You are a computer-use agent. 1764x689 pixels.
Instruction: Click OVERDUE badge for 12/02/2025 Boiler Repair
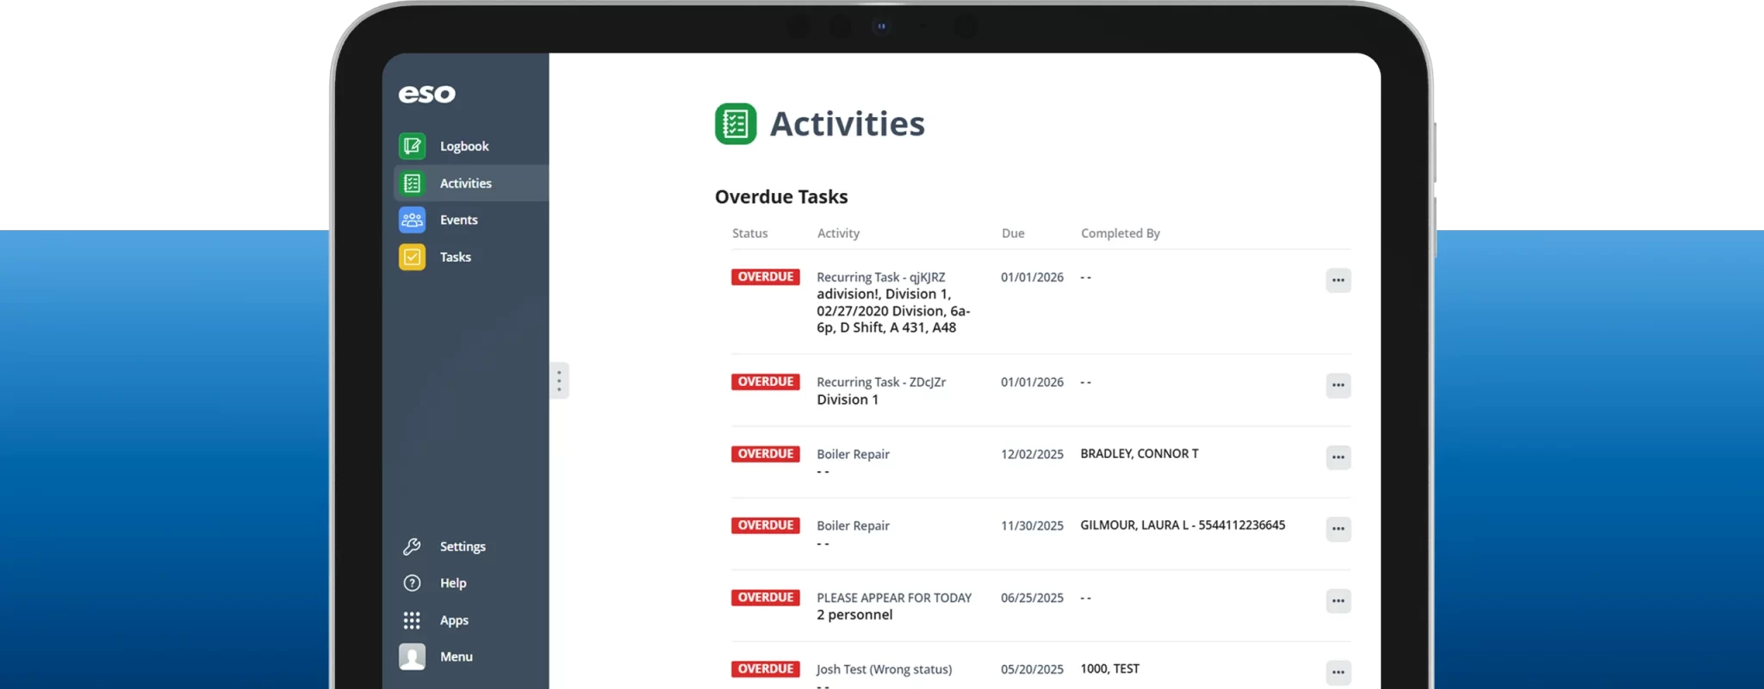point(766,454)
